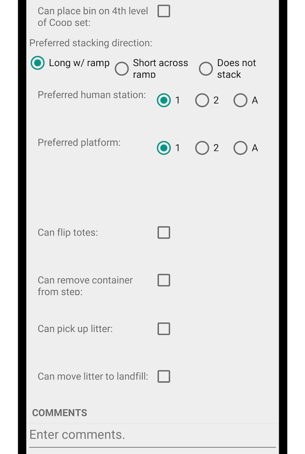Choose preferred platform 2
305x454 pixels.
click(x=202, y=148)
